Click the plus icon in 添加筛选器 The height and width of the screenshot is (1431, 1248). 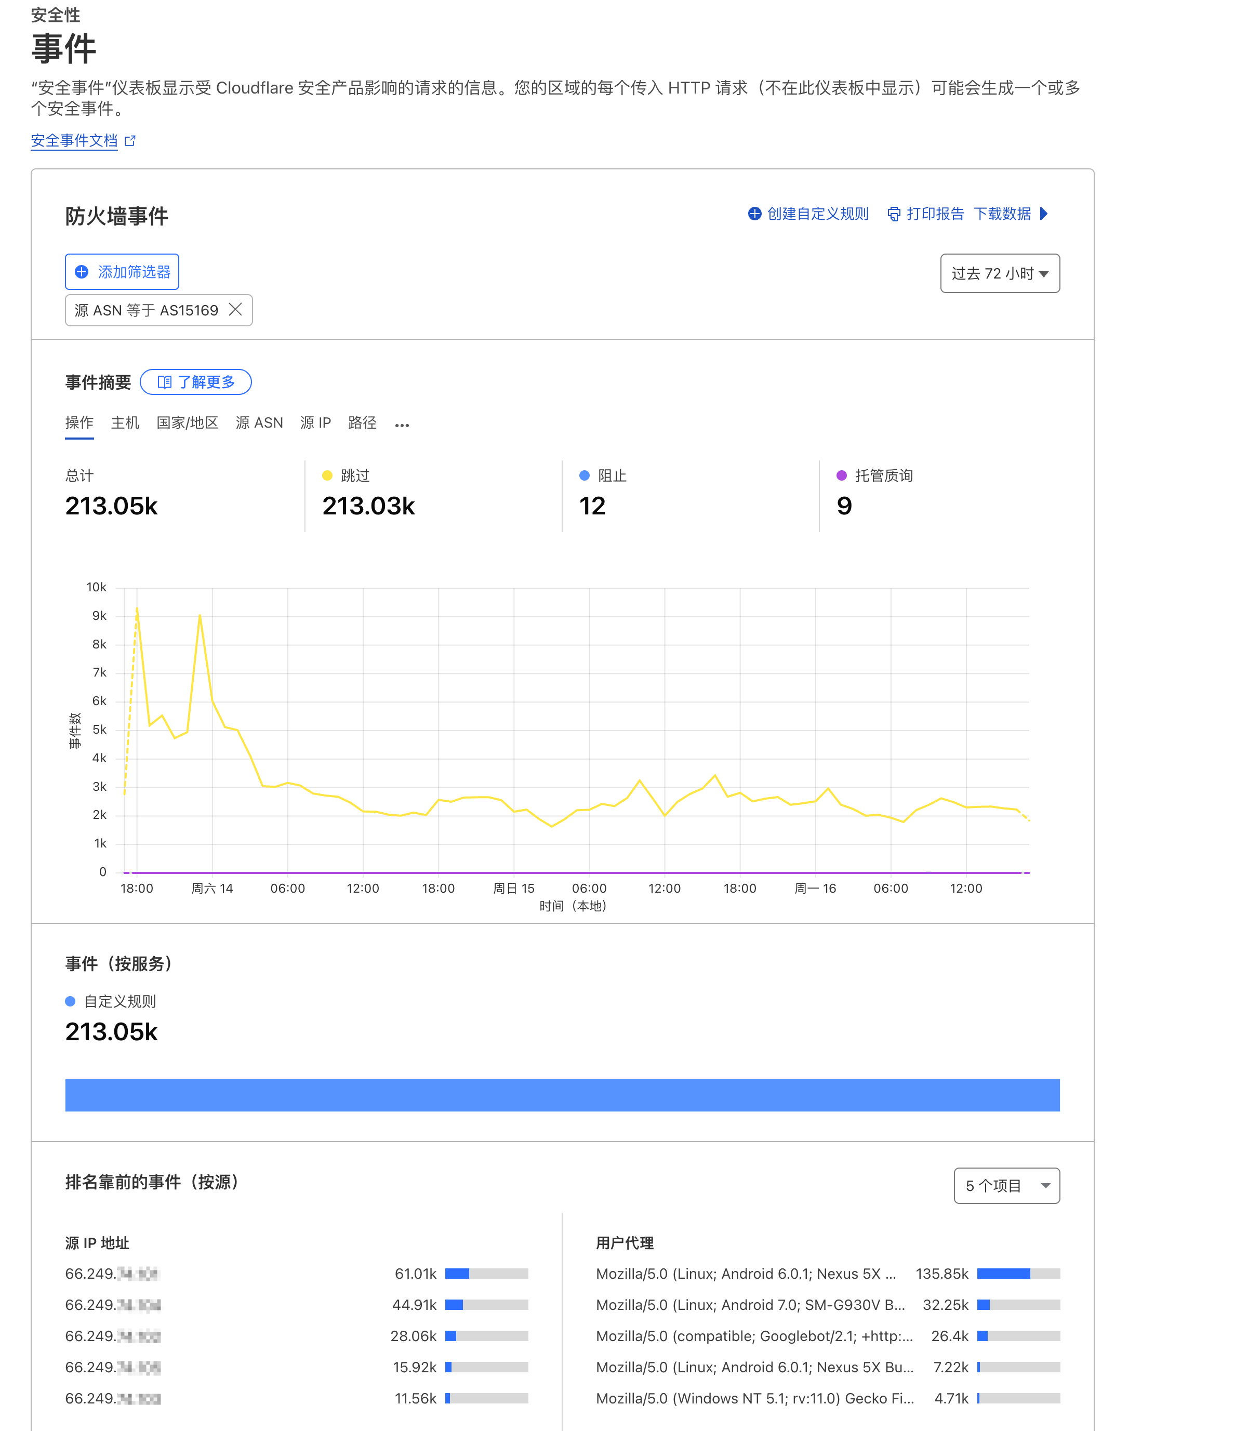pos(82,272)
